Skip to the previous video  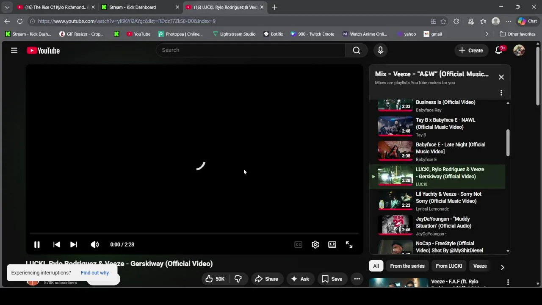(x=56, y=244)
